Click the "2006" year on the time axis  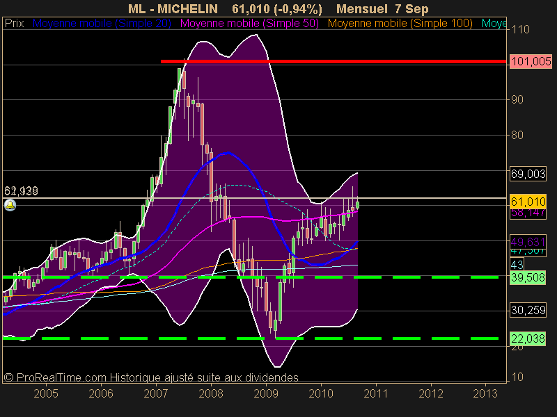coord(101,393)
